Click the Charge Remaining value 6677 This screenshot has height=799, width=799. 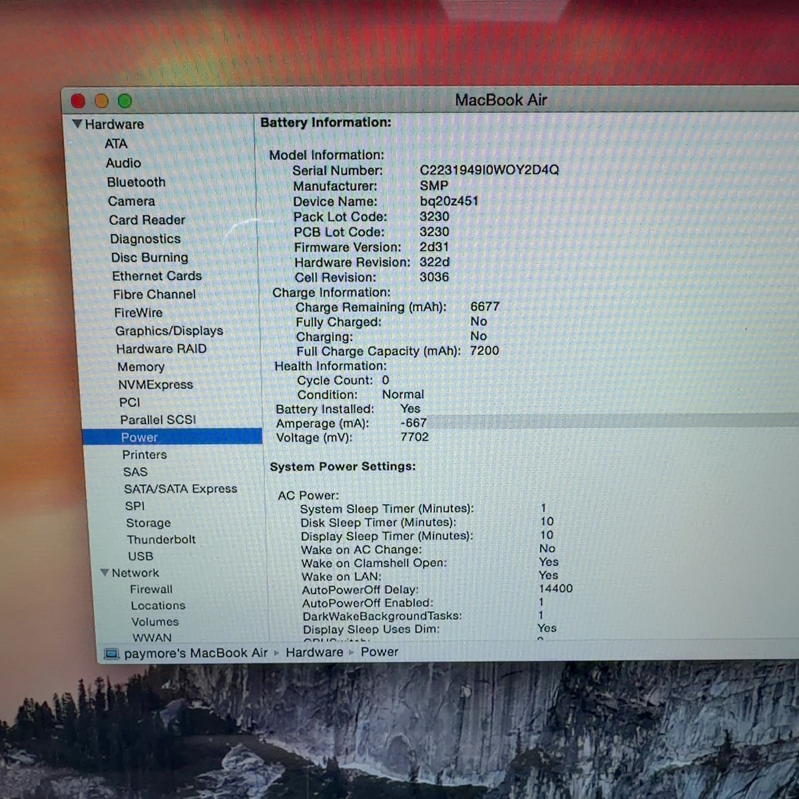pyautogui.click(x=485, y=307)
